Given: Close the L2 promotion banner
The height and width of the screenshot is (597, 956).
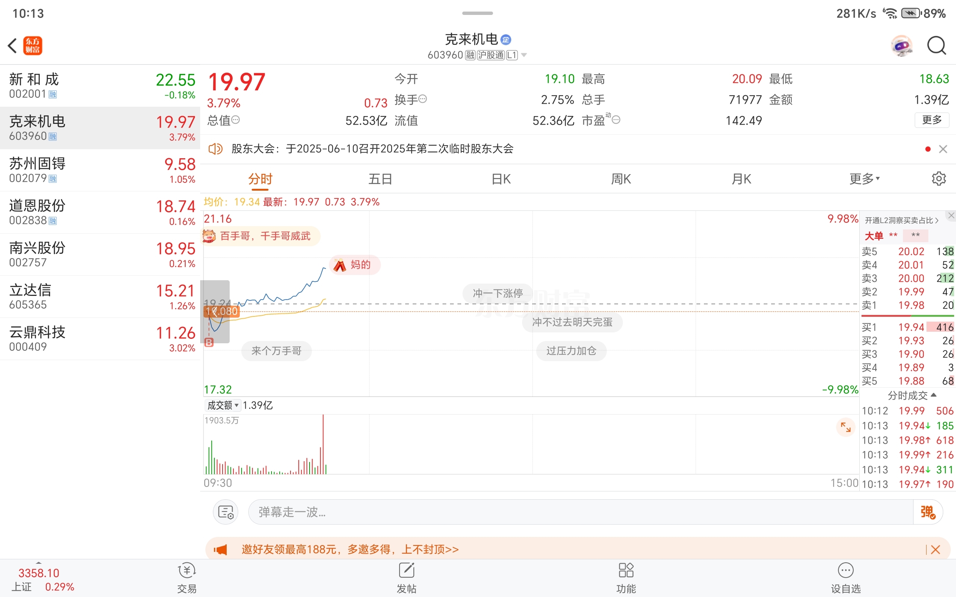Looking at the screenshot, I should click(951, 216).
